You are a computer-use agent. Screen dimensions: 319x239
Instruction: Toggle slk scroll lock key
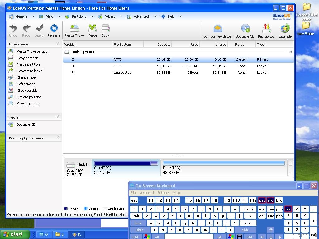click(270, 200)
